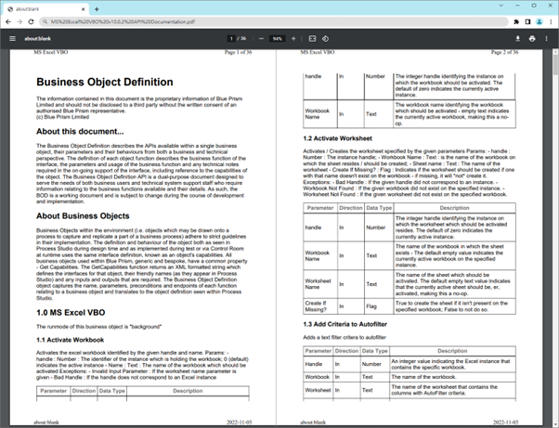Screen dimensions: 559x428
Task: Click the Business Object Definition heading
Action: pyautogui.click(x=104, y=82)
